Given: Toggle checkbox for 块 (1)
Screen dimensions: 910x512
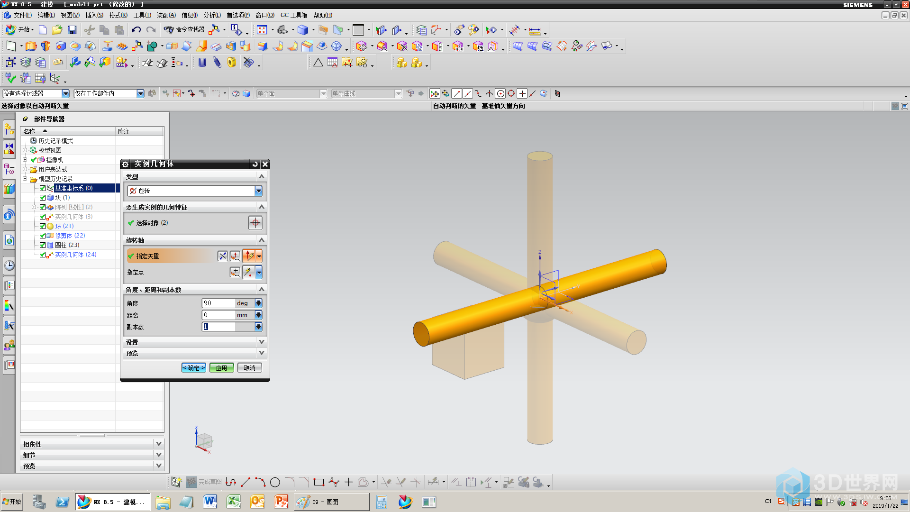Looking at the screenshot, I should click(43, 198).
